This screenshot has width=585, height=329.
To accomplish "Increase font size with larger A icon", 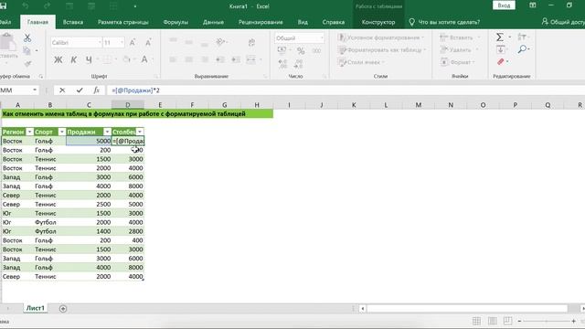I will coord(133,43).
